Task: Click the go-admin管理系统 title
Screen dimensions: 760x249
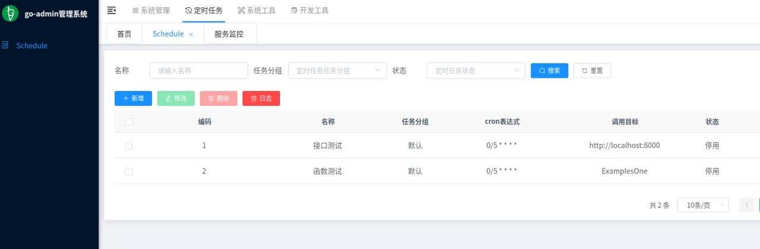Action: [x=56, y=14]
